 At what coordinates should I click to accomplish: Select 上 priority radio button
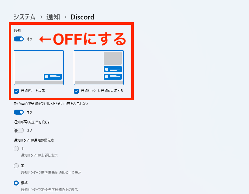point(16,149)
